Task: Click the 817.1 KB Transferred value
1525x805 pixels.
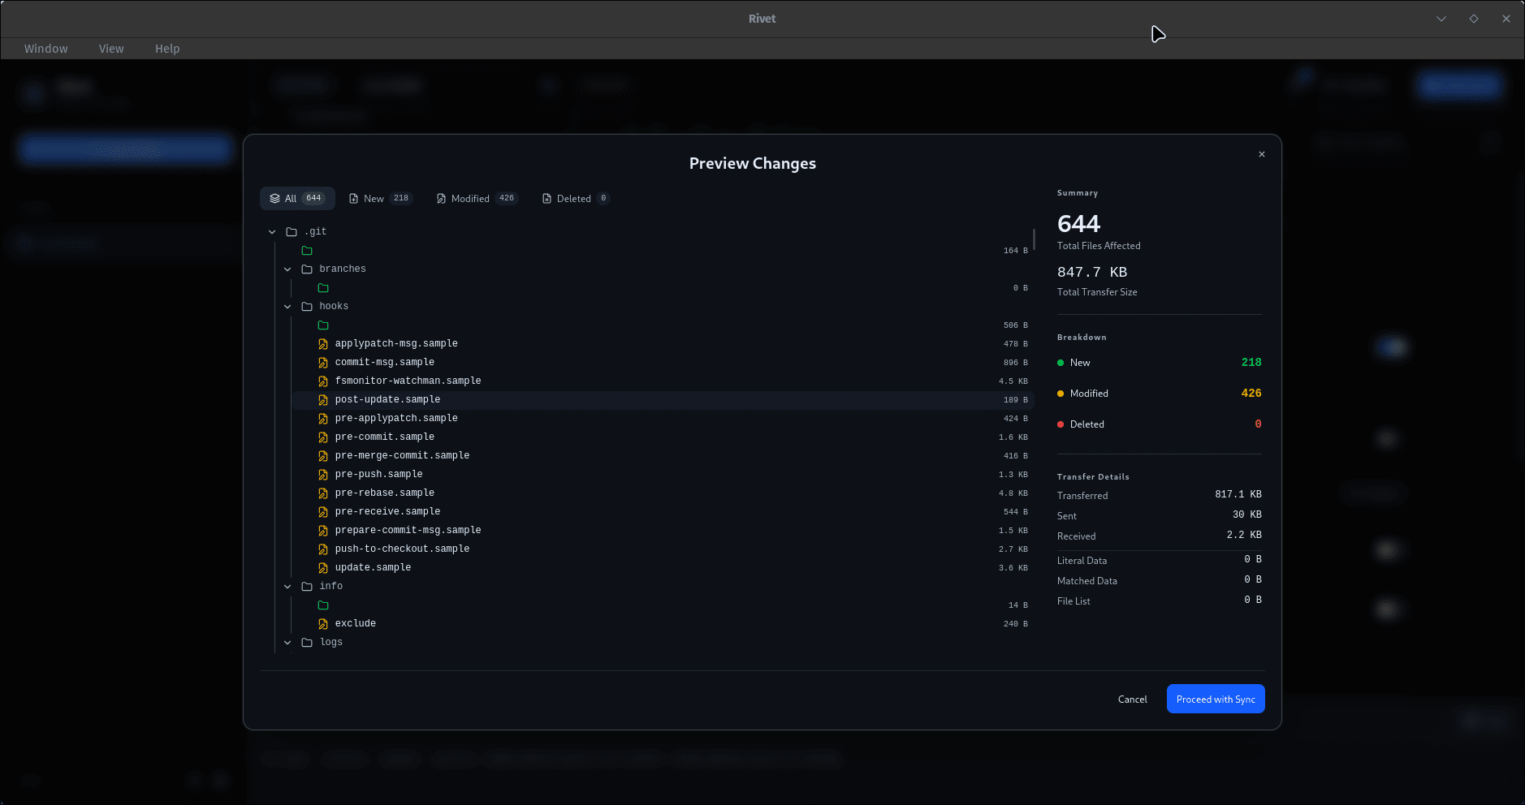Action: 1238,494
